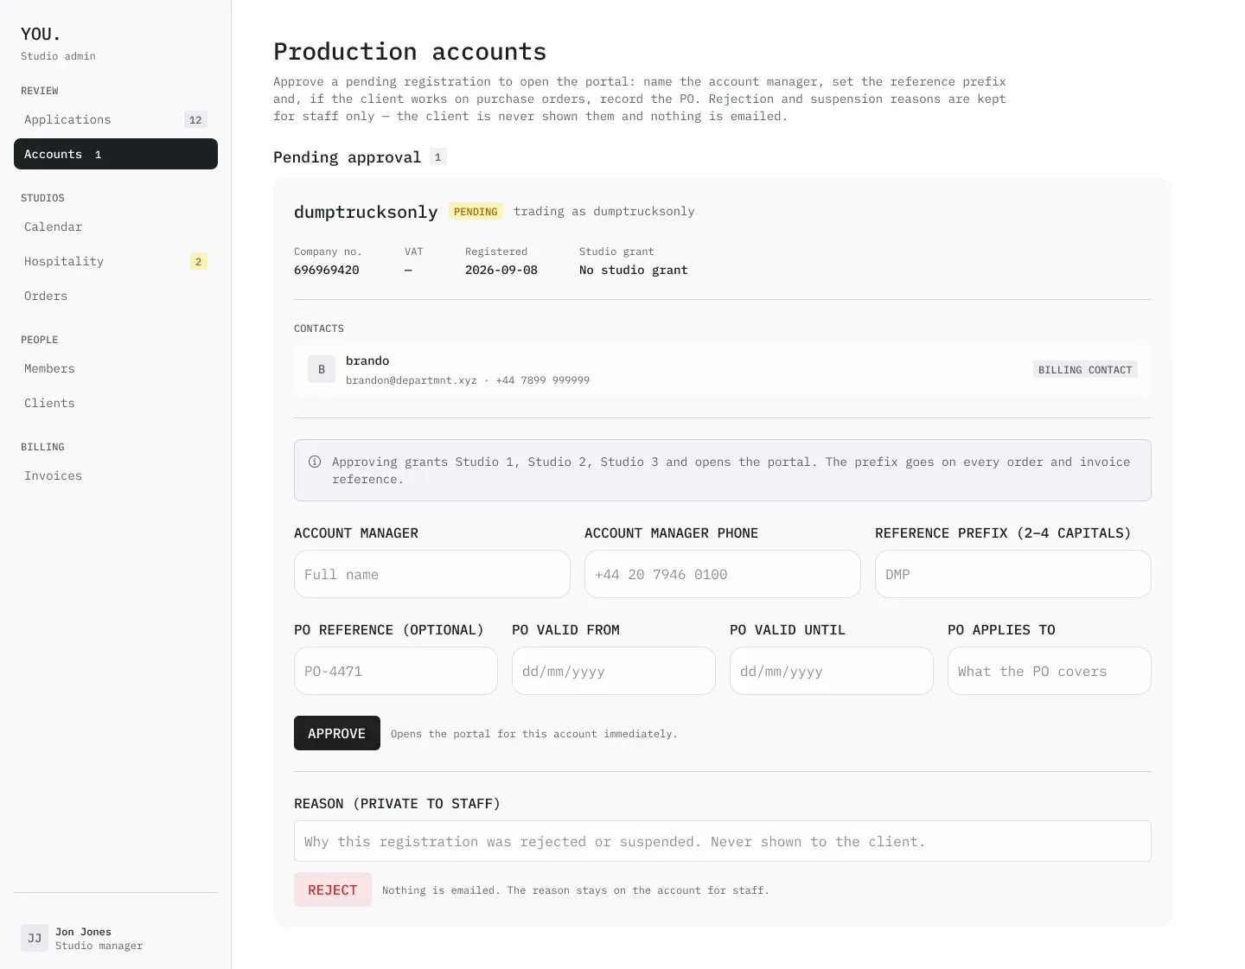1245x969 pixels.
Task: Click the B avatar for brando
Action: [x=322, y=369]
